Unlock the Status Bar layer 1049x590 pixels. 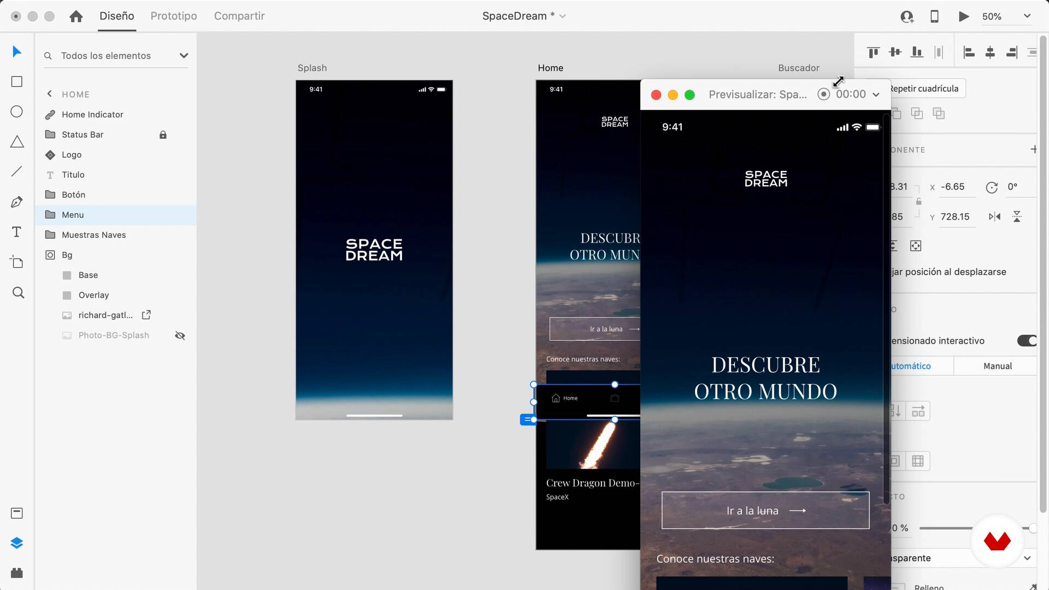pos(163,135)
